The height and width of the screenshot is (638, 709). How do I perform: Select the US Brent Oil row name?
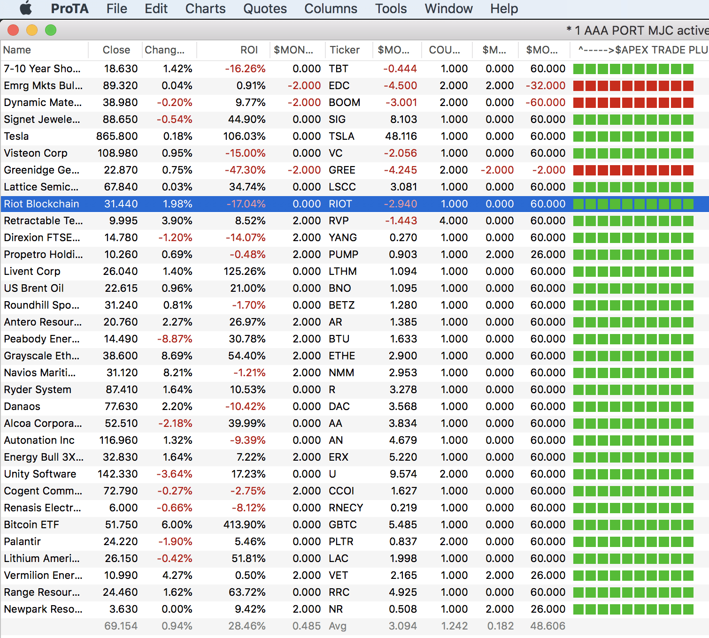[x=34, y=289]
